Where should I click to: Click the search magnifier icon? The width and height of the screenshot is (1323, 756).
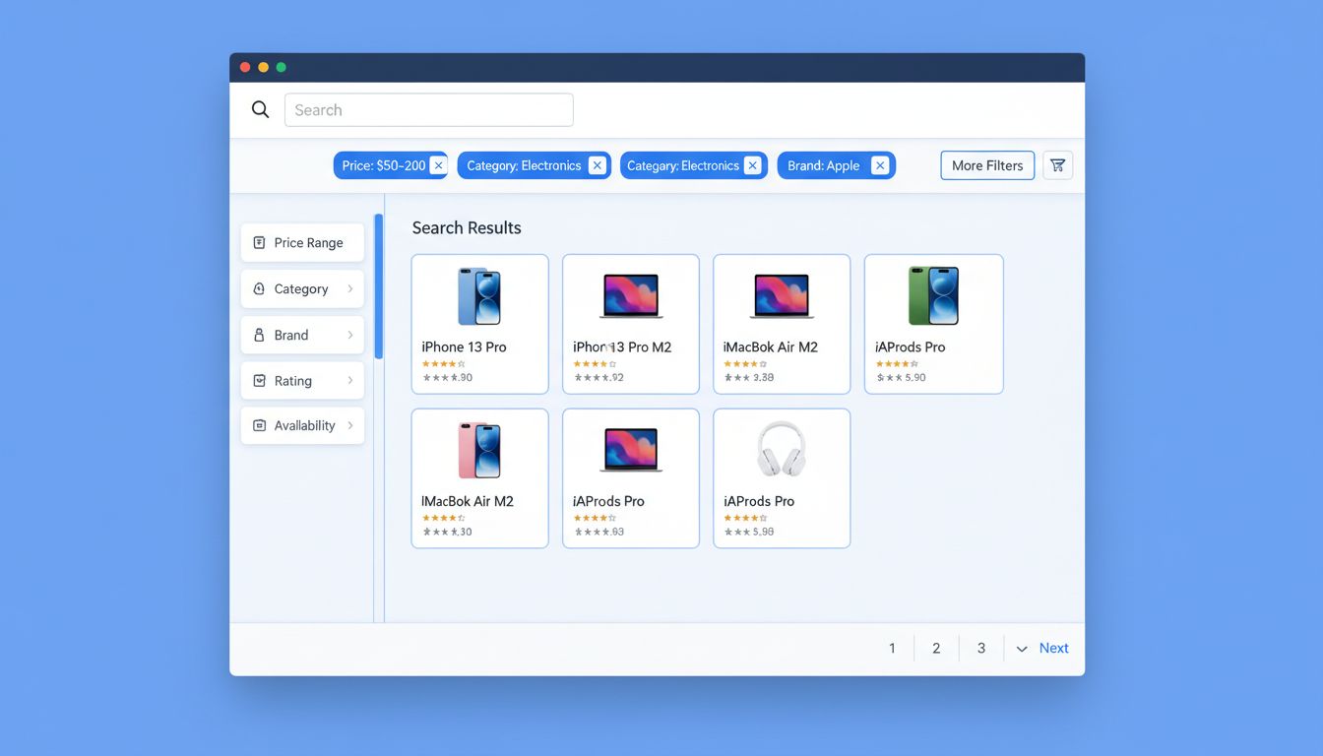(x=259, y=109)
